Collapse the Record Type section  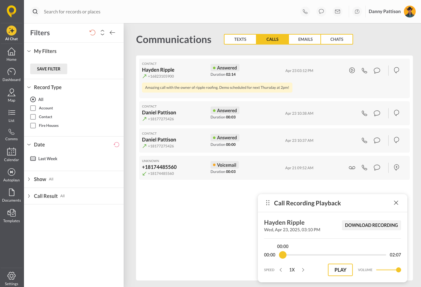click(x=29, y=87)
